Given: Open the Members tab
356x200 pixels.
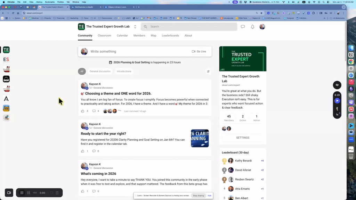Looking at the screenshot, I should tap(139, 36).
